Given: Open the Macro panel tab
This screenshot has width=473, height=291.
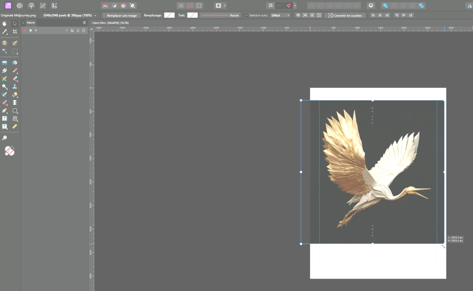Looking at the screenshot, I should pos(31,23).
